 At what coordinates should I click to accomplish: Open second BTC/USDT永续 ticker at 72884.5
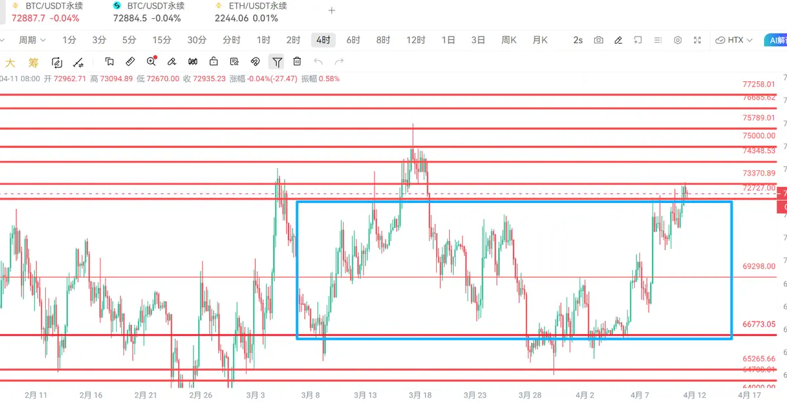tap(148, 12)
